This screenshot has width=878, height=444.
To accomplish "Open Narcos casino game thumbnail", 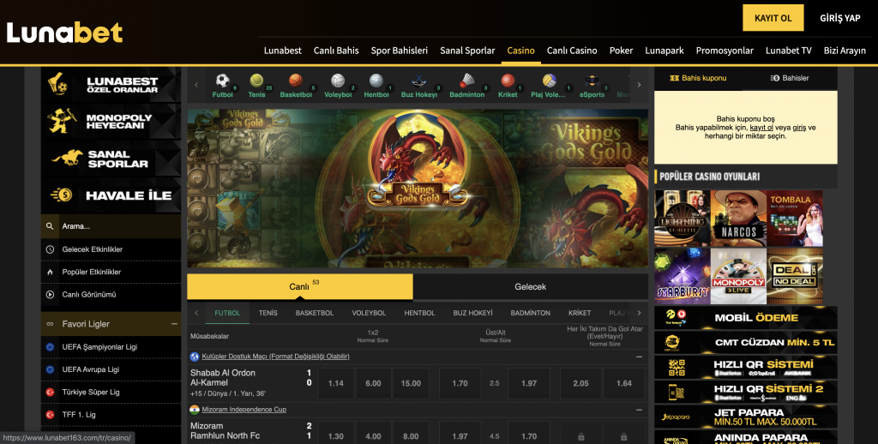I will (x=738, y=219).
